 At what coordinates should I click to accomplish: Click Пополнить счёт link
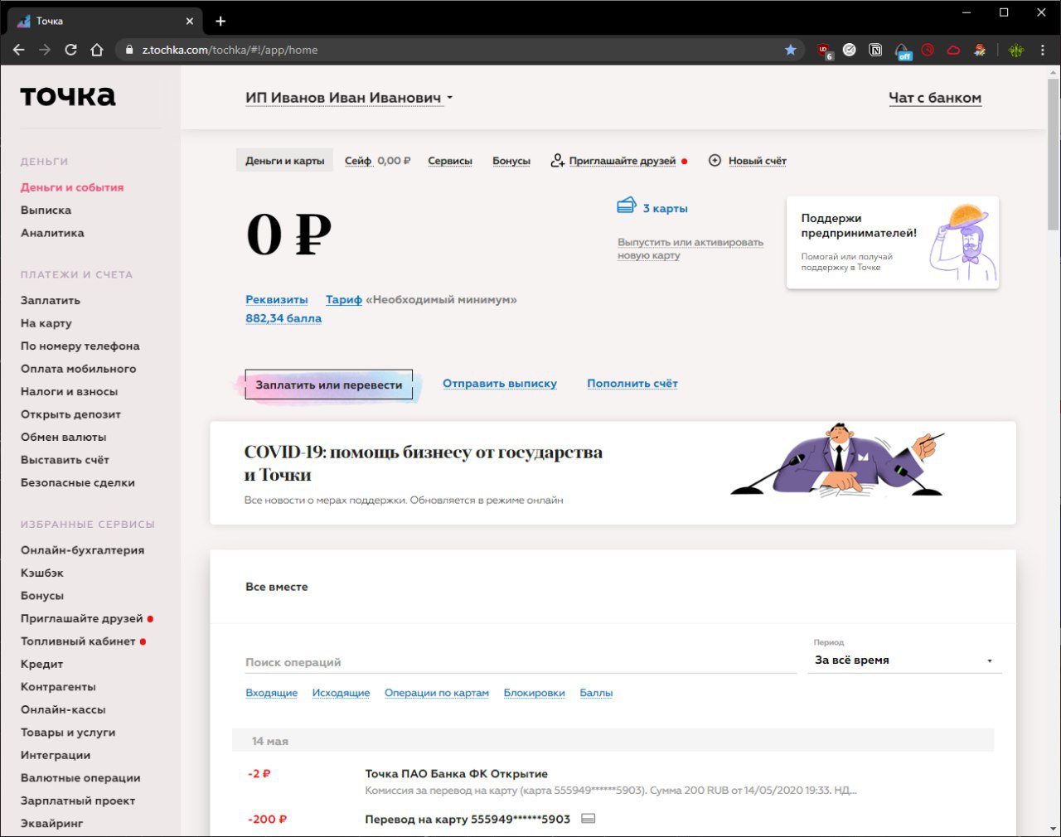point(632,384)
